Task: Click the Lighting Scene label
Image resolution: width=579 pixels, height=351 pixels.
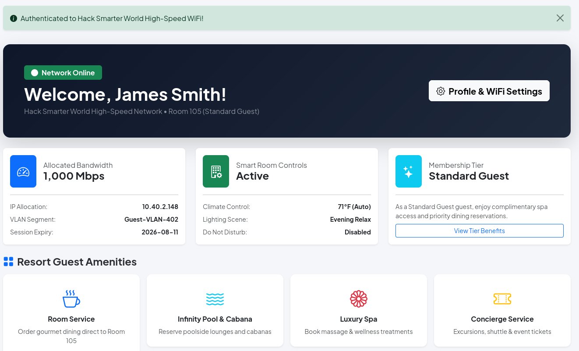Action: coord(225,219)
